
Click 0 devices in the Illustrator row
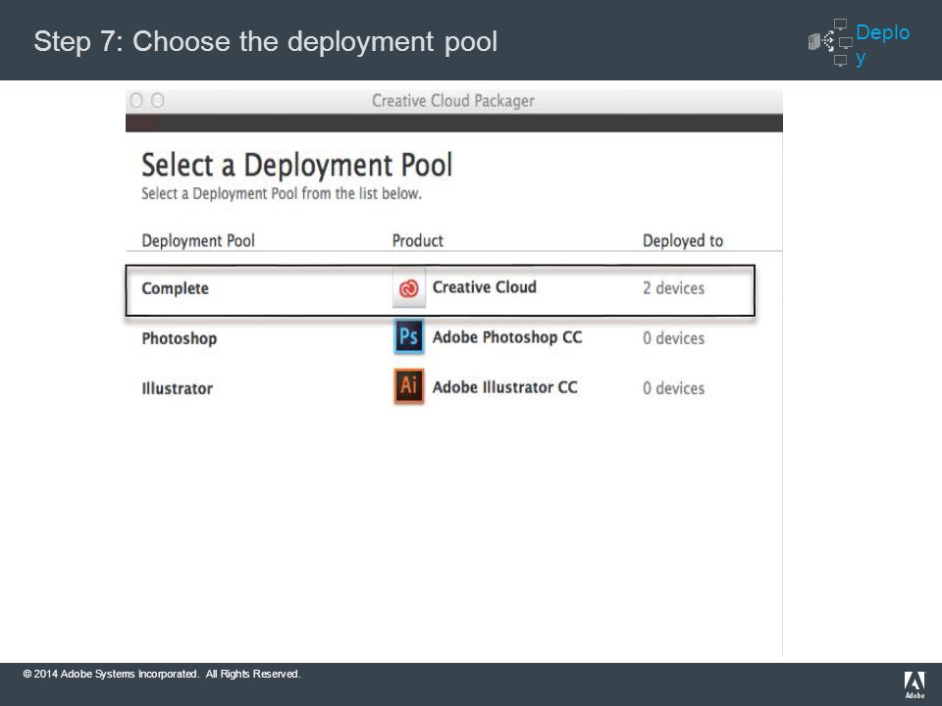pos(673,388)
